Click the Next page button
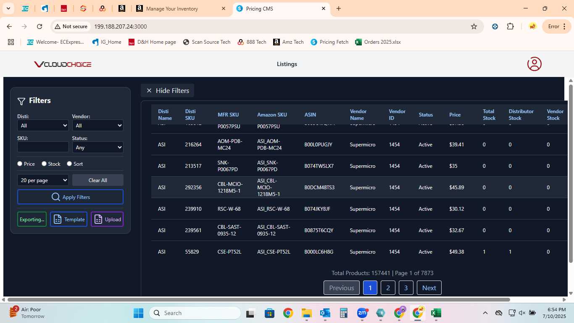The image size is (574, 323). click(x=429, y=288)
